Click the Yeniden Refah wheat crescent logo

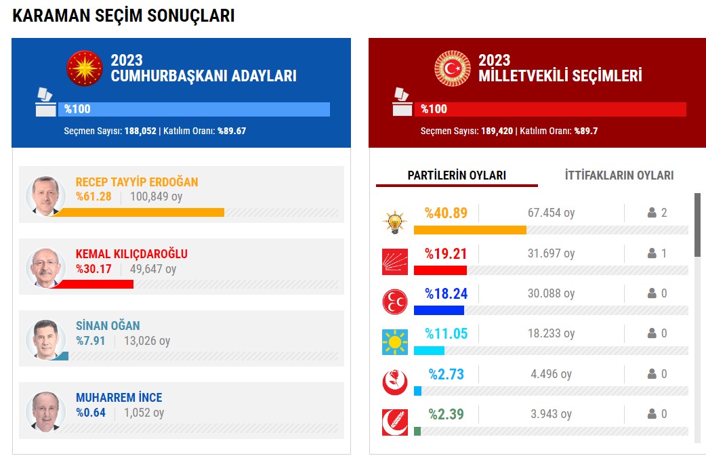[x=394, y=422]
